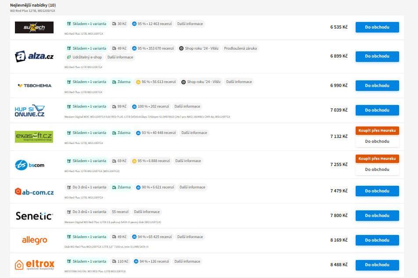This screenshot has height=278, width=418.
Task: Open the alza.cz shop logo
Action: (34, 56)
